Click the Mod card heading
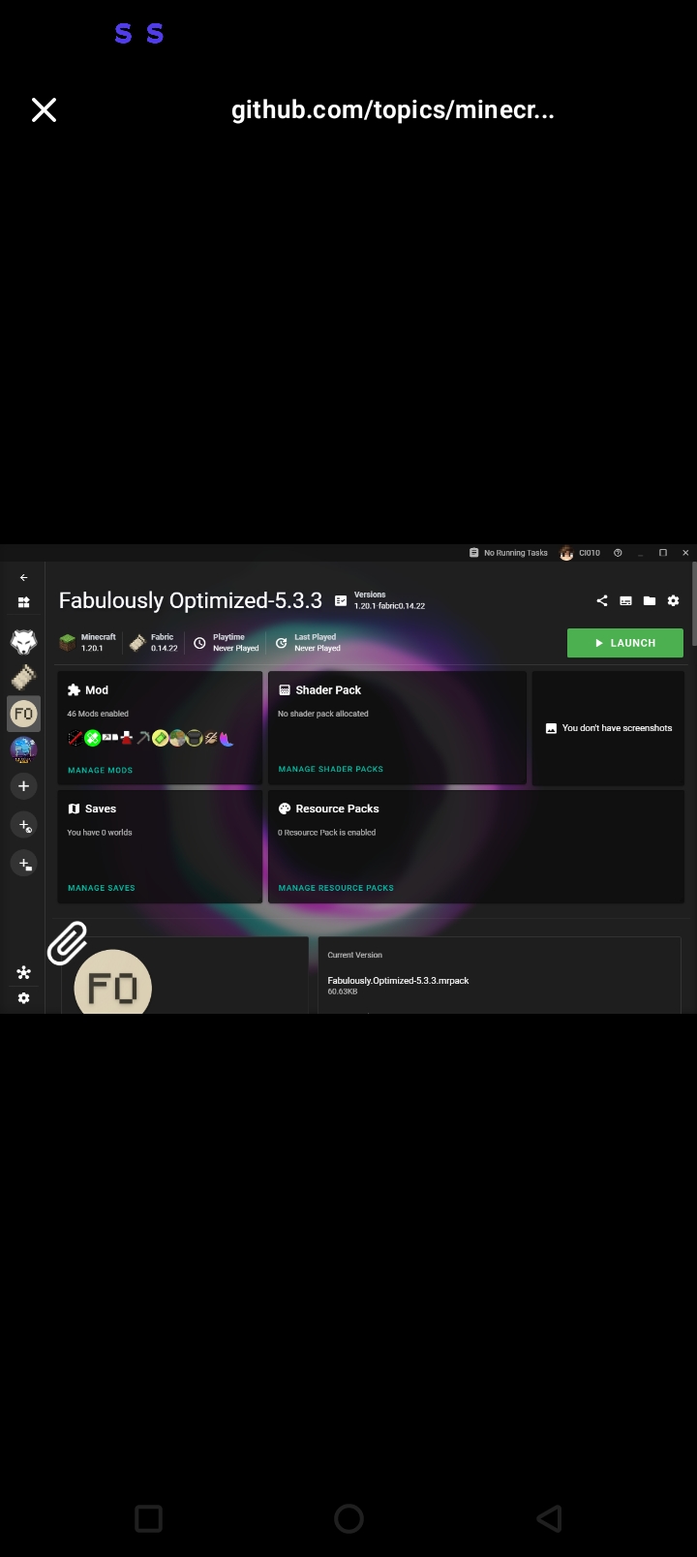Screen dimensions: 697x1557 point(87,690)
